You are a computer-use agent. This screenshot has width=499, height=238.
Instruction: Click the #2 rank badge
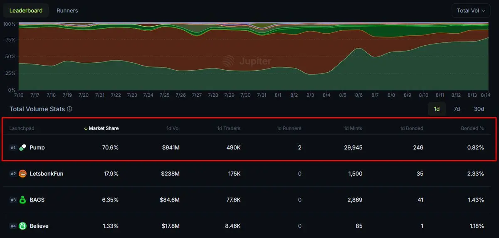[x=13, y=174]
